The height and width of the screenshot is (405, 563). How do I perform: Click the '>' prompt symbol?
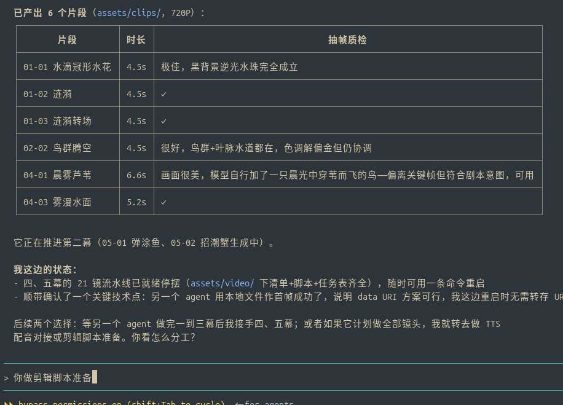(x=6, y=378)
